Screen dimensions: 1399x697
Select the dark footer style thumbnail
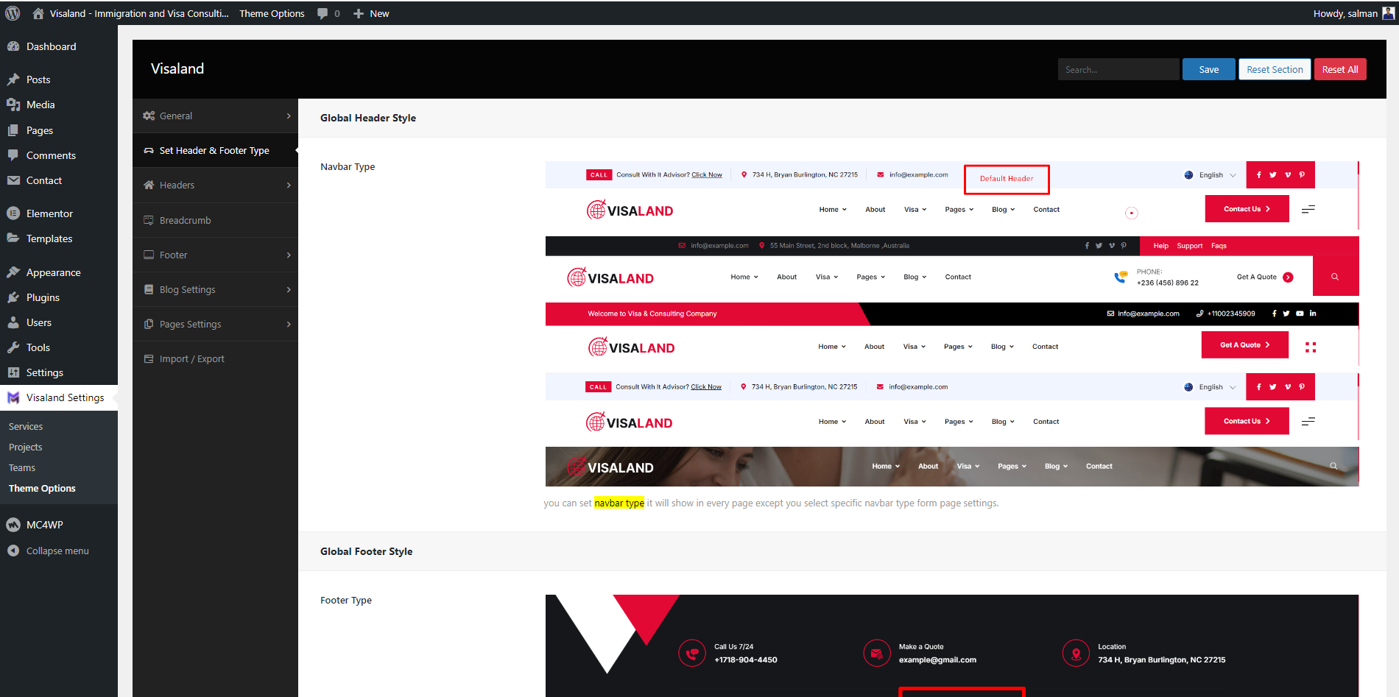[952, 645]
